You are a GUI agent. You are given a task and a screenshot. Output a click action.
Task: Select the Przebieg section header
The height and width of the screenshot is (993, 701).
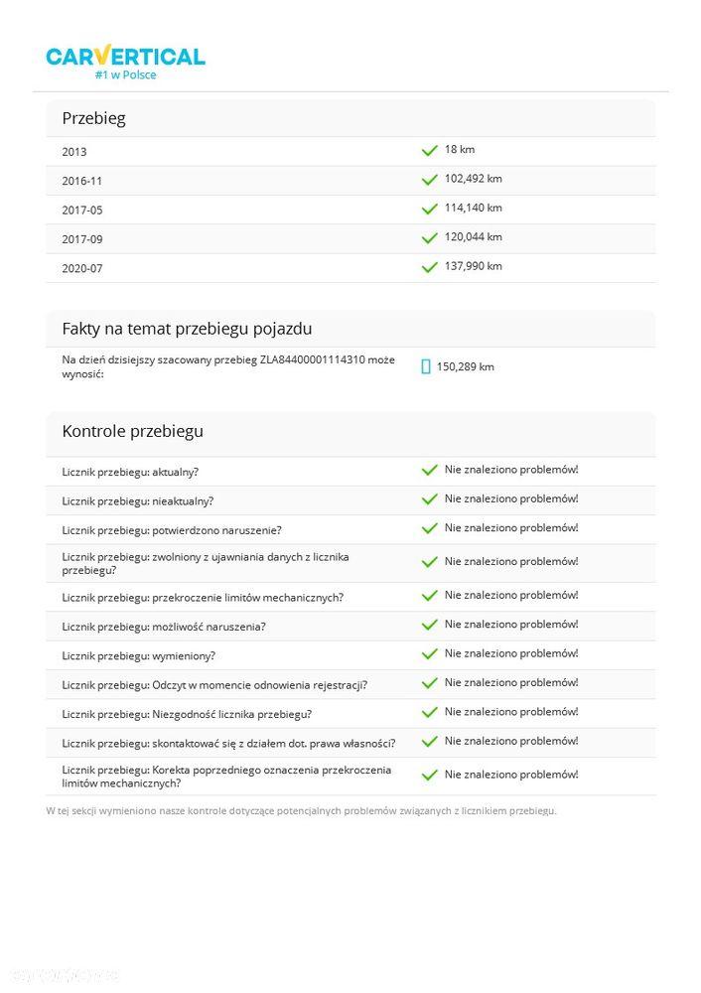[350, 118]
